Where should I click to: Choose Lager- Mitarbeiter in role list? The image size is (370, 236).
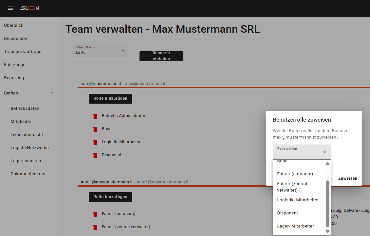tap(295, 226)
